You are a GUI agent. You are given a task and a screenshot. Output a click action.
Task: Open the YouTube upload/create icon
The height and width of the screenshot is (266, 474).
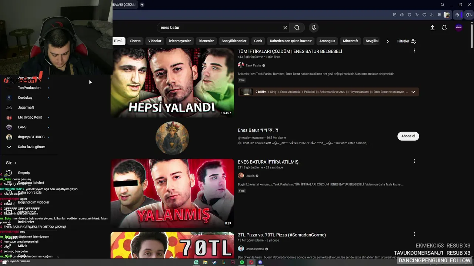432,28
